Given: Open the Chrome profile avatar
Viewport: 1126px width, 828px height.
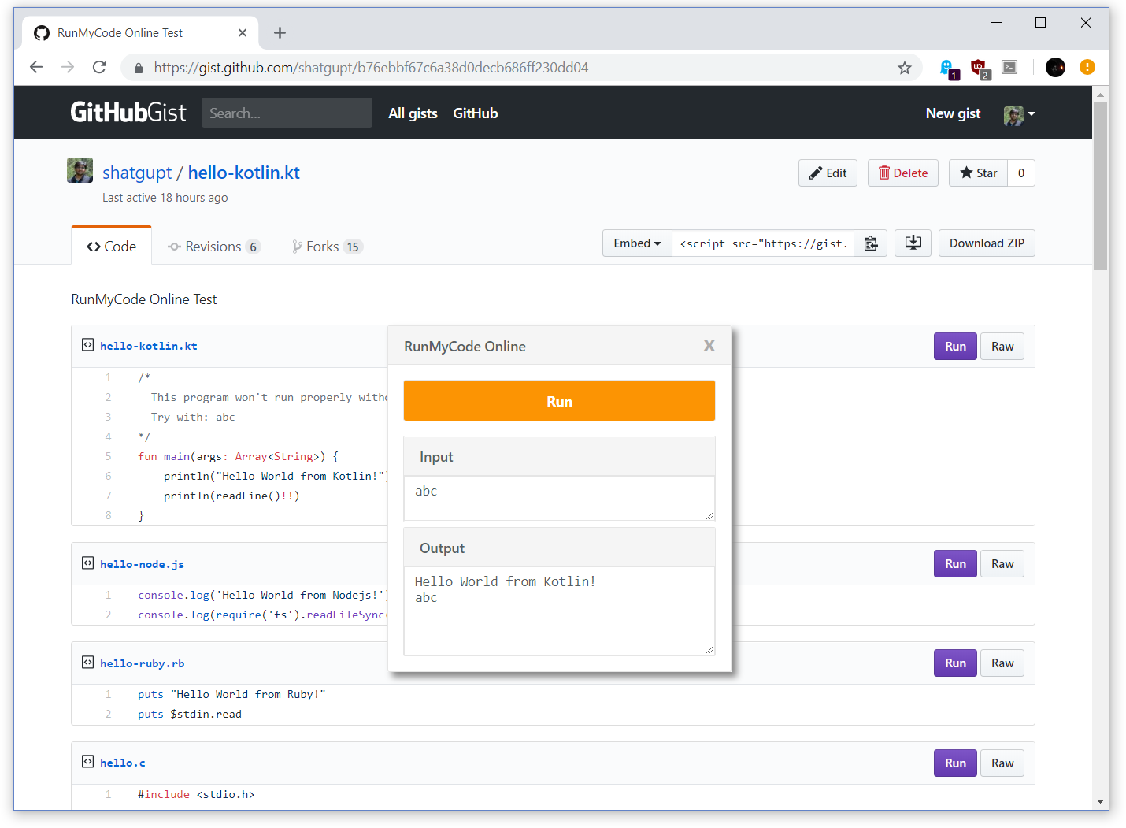Looking at the screenshot, I should tap(1055, 67).
